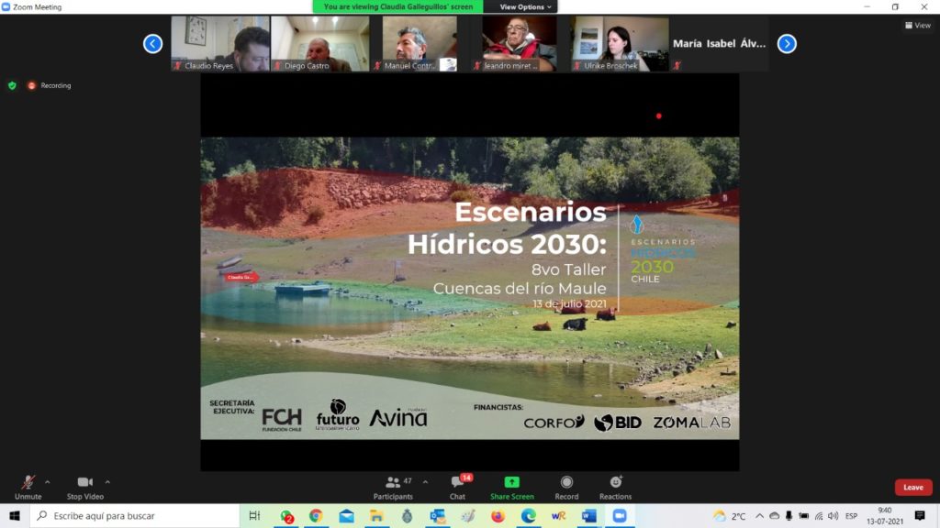Leave the meeting
The image size is (940, 528).
point(912,488)
